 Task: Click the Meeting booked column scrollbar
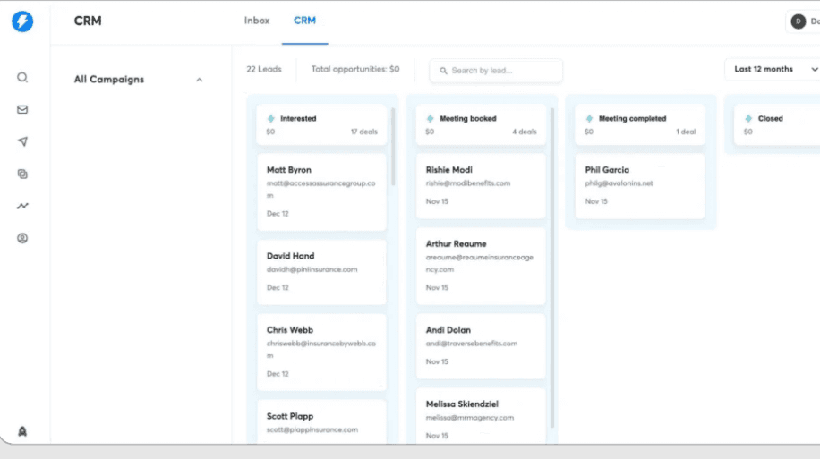551,268
